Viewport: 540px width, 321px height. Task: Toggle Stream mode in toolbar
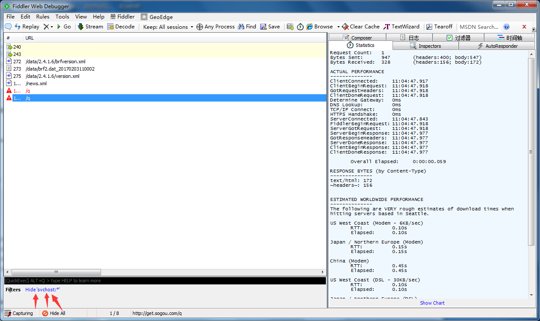(90, 27)
